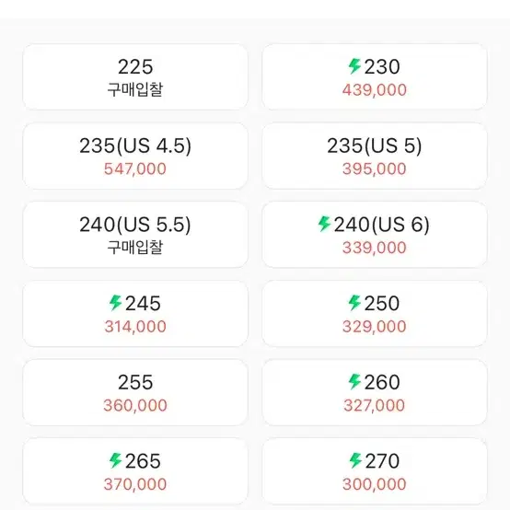Screen dimensions: 510x510
Task: Select size 225 purchase bid option
Action: [x=135, y=76]
